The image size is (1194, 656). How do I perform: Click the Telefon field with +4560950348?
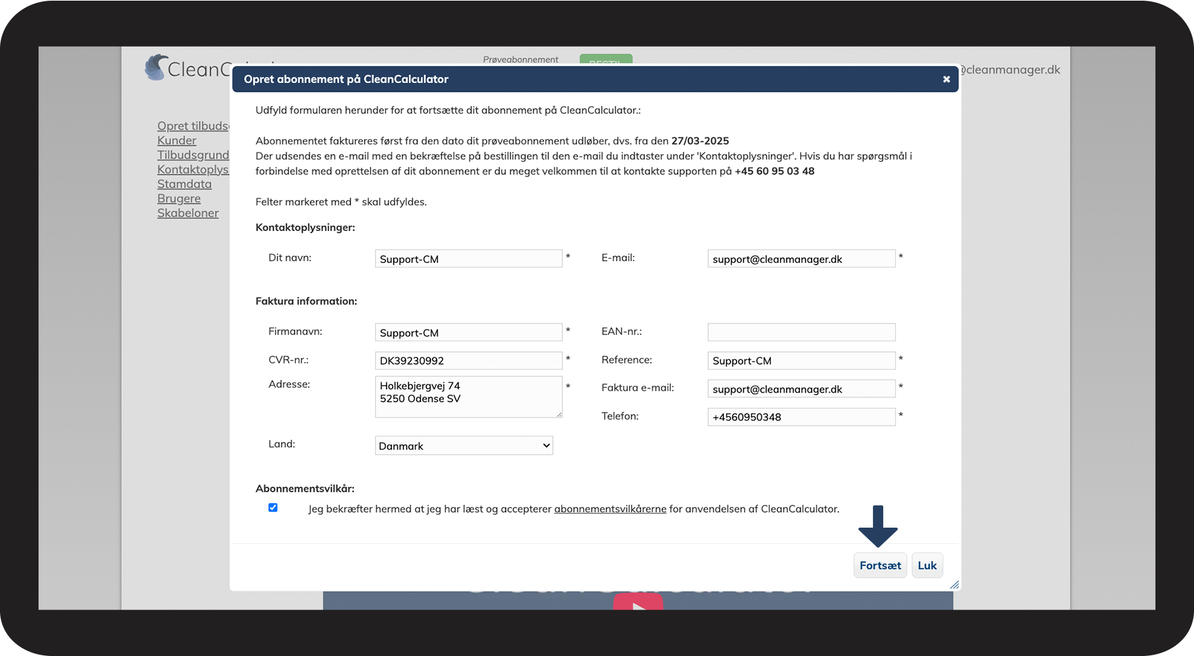pyautogui.click(x=801, y=417)
